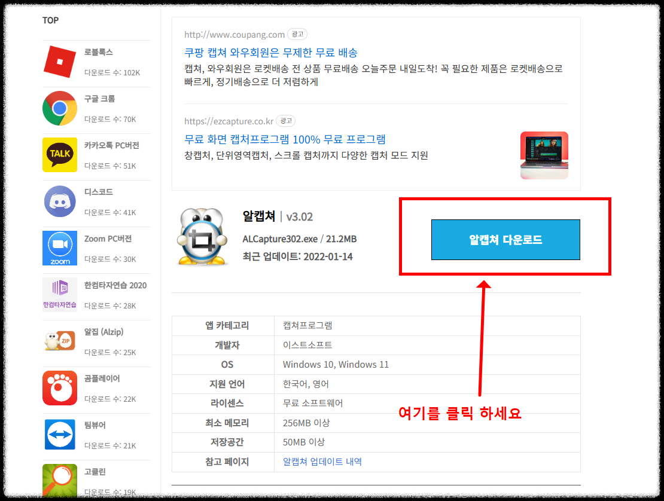This screenshot has height=501, width=664.
Task: Click the 알집 (Alzip) title
Action: 103,332
